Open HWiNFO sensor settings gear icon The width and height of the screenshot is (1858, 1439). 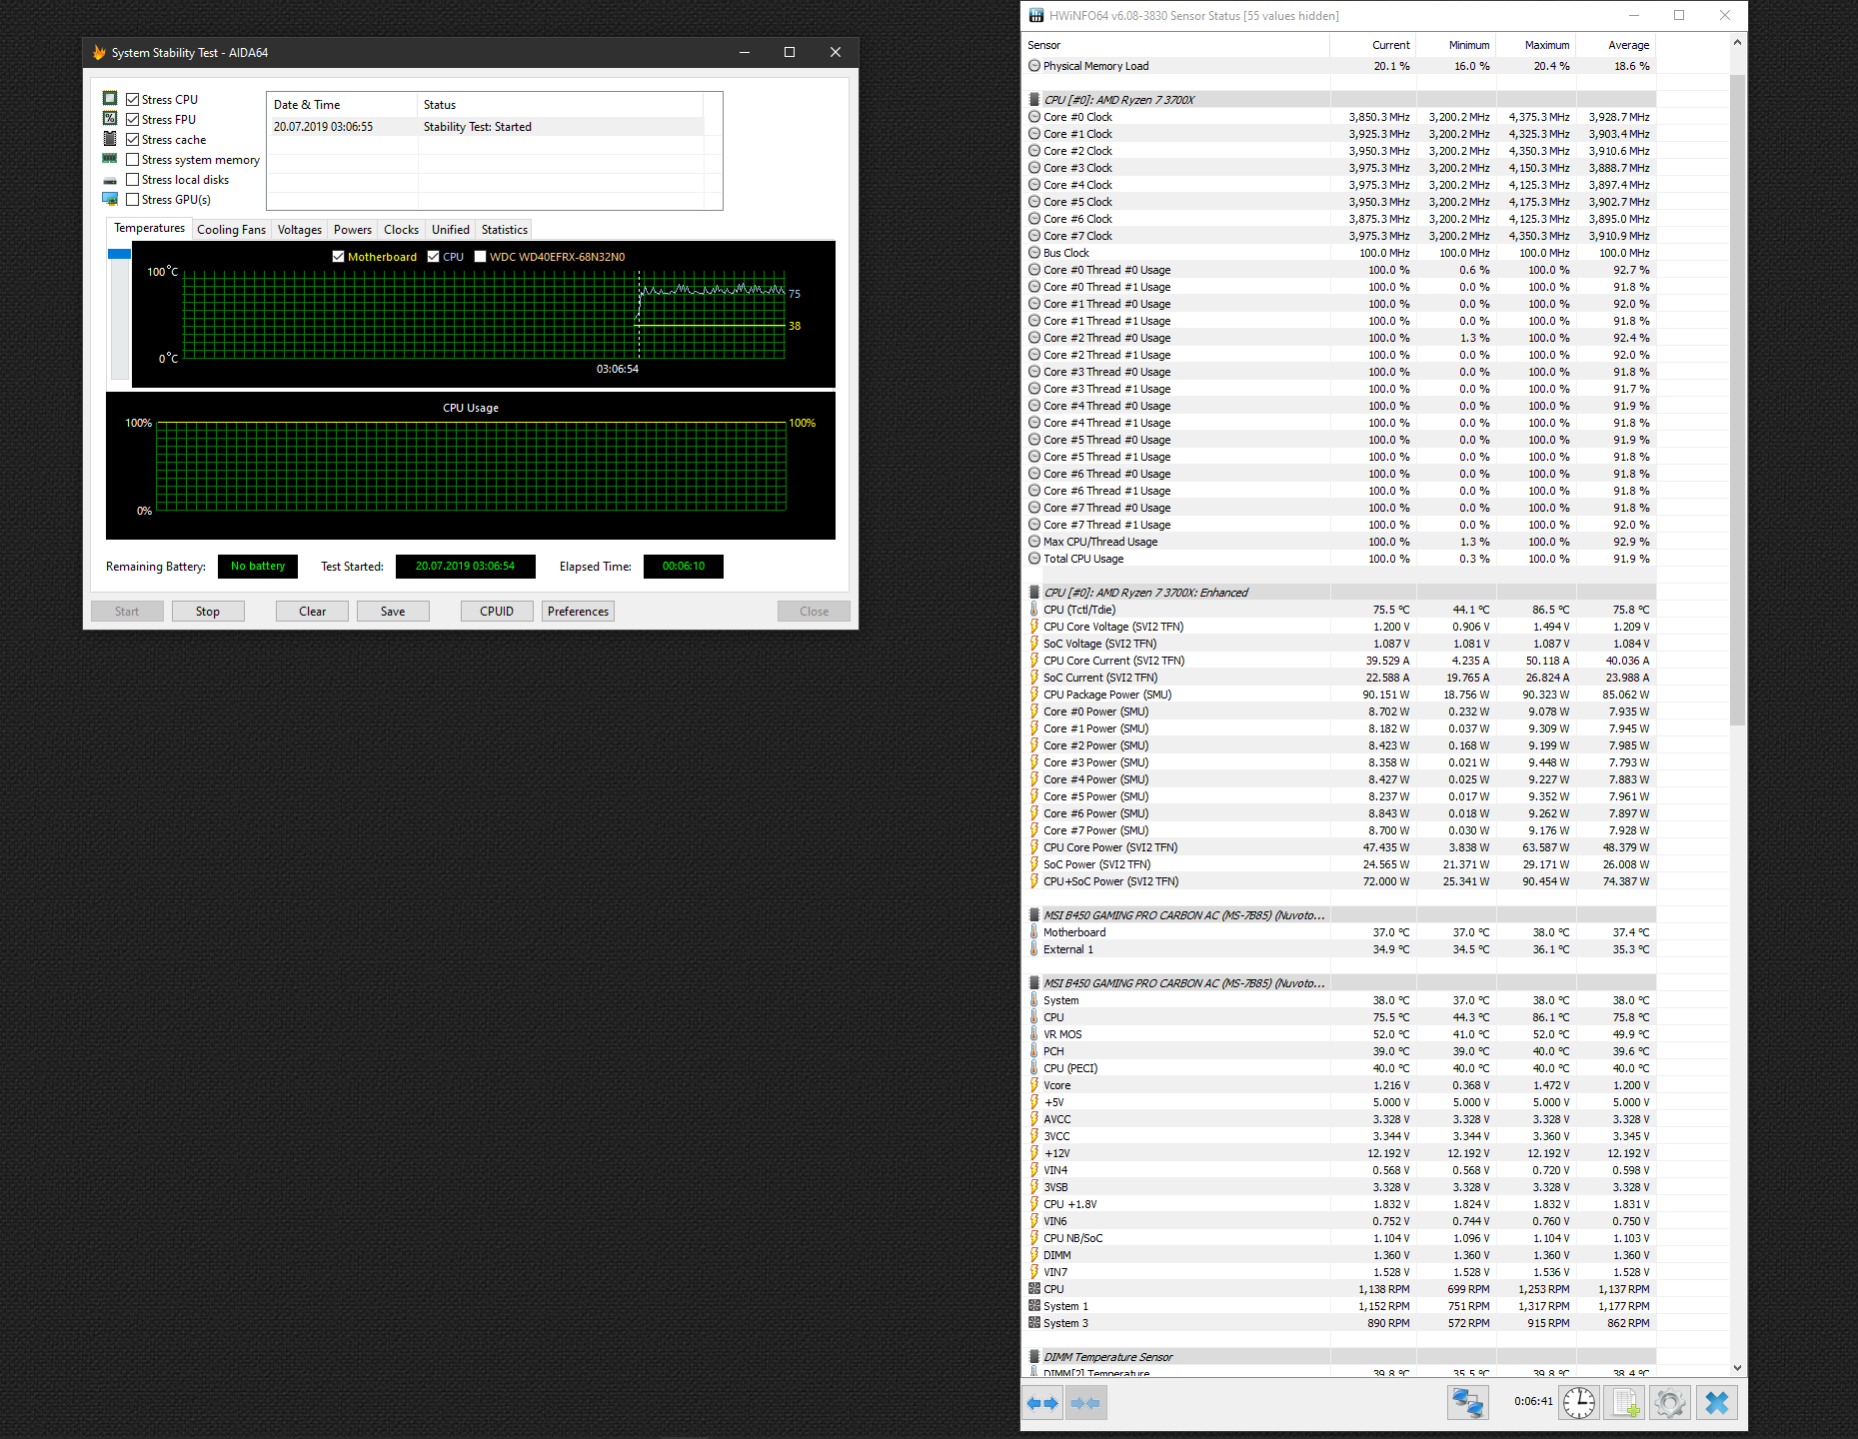(1670, 1403)
